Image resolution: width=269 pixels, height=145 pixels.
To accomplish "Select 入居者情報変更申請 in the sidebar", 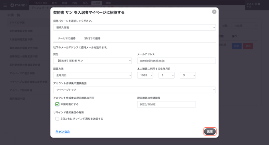I will tap(21, 40).
